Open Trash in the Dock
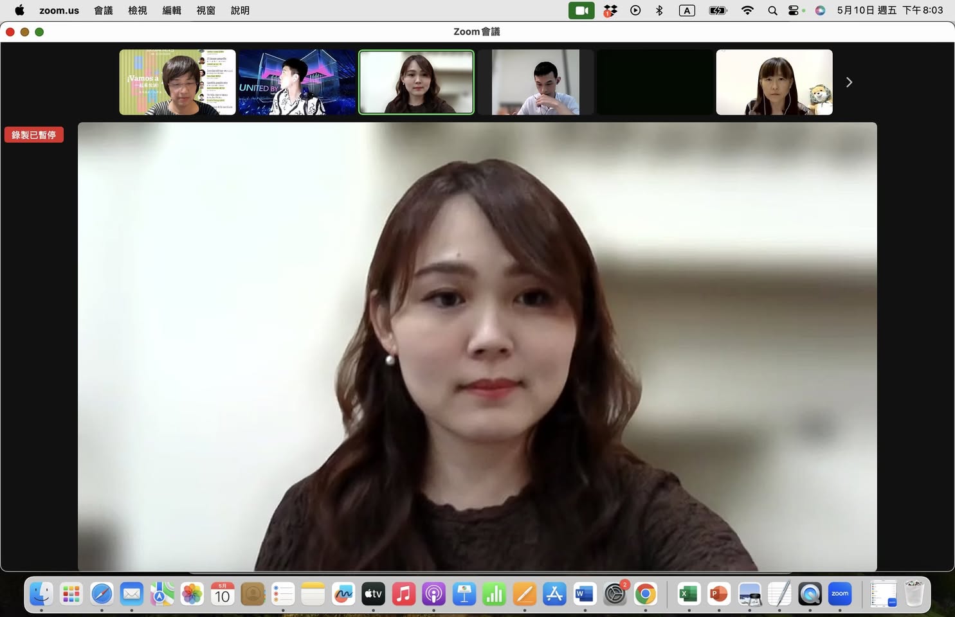This screenshot has height=617, width=955. [x=914, y=594]
